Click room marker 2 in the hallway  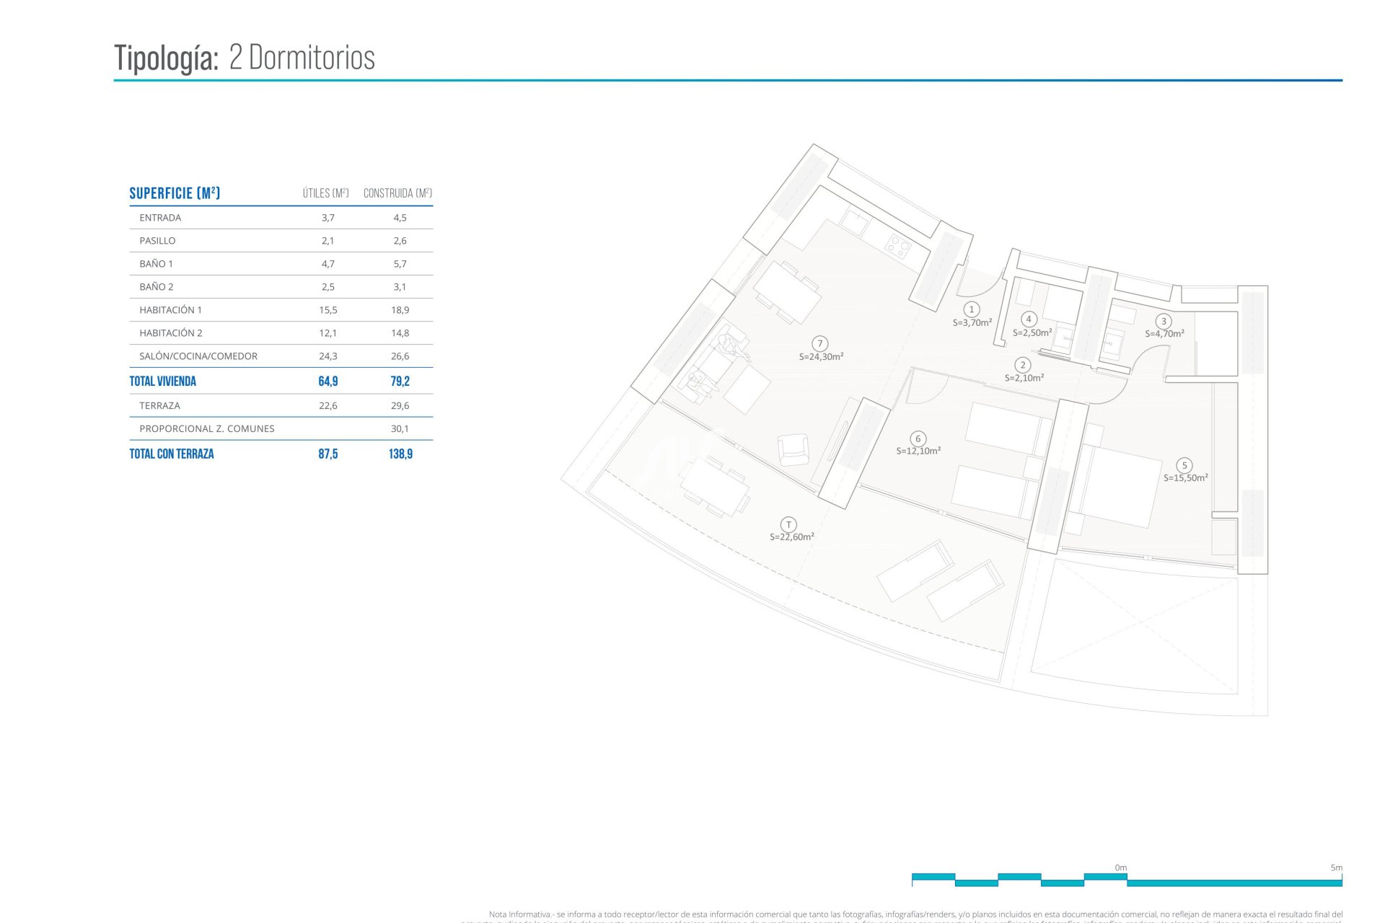point(1022,365)
